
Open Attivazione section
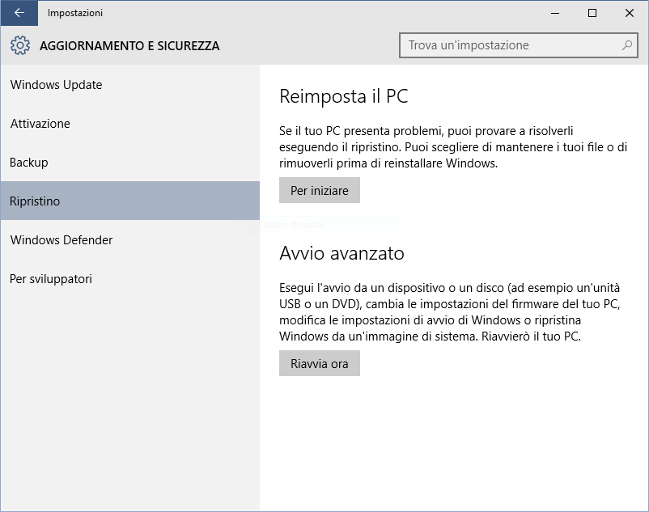click(130, 123)
